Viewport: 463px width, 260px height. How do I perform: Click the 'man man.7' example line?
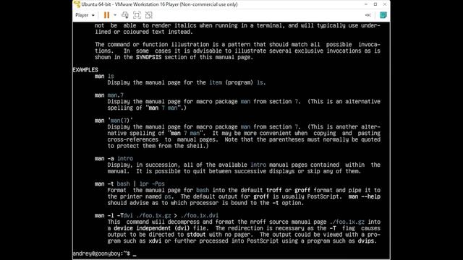click(109, 95)
